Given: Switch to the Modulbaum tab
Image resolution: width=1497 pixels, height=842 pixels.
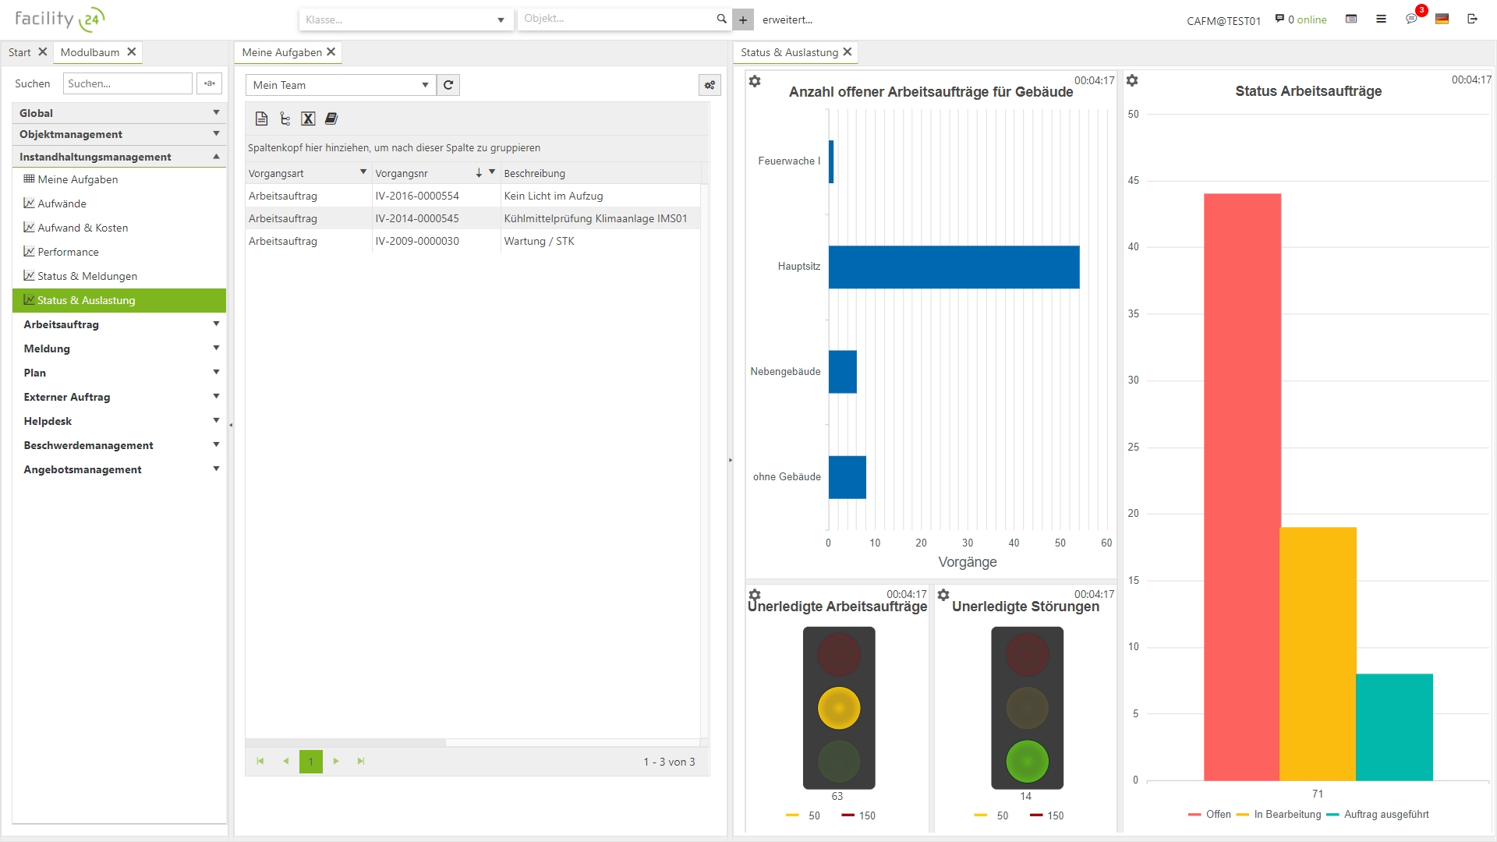Looking at the screenshot, I should 90,52.
